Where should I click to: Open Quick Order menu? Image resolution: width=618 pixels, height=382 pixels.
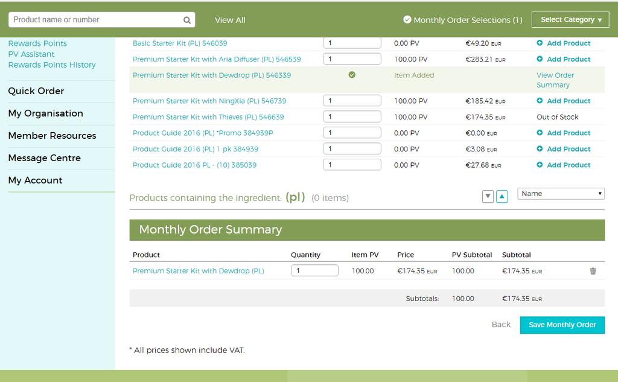pyautogui.click(x=36, y=91)
